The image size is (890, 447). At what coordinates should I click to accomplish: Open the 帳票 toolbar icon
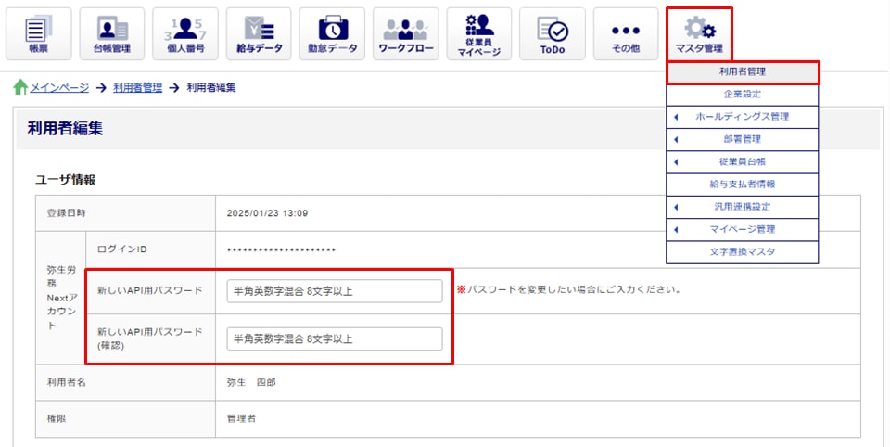[x=39, y=33]
